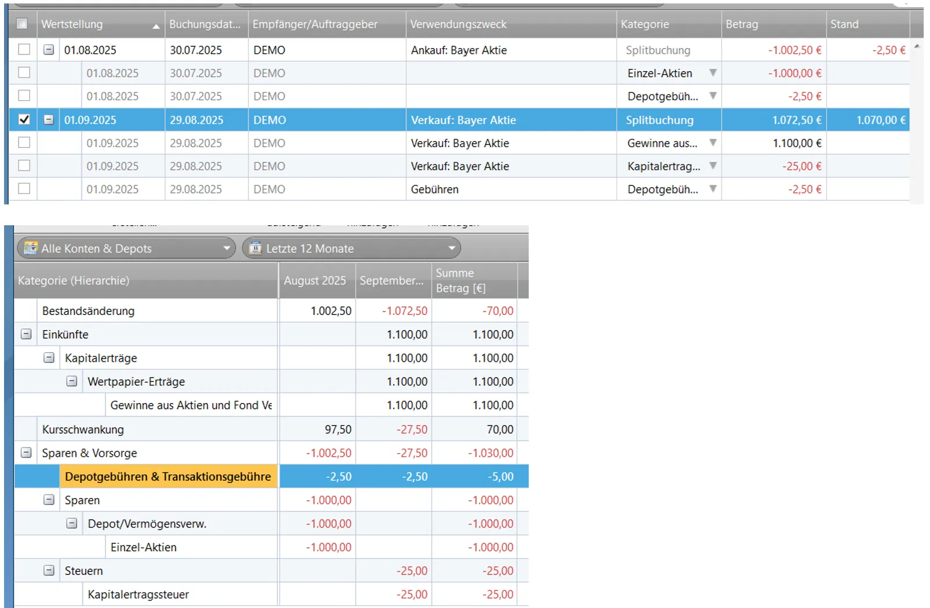The height and width of the screenshot is (608, 930).
Task: Select the Kursschwankung row
Action: point(83,430)
